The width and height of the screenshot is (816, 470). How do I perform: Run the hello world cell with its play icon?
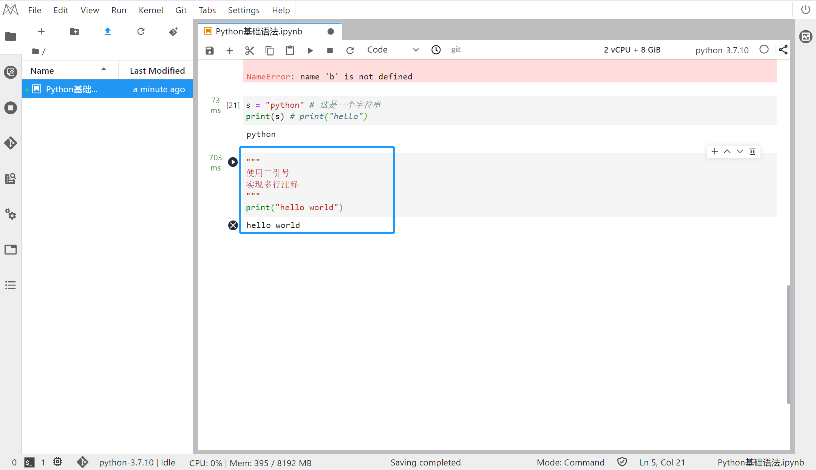pyautogui.click(x=233, y=162)
